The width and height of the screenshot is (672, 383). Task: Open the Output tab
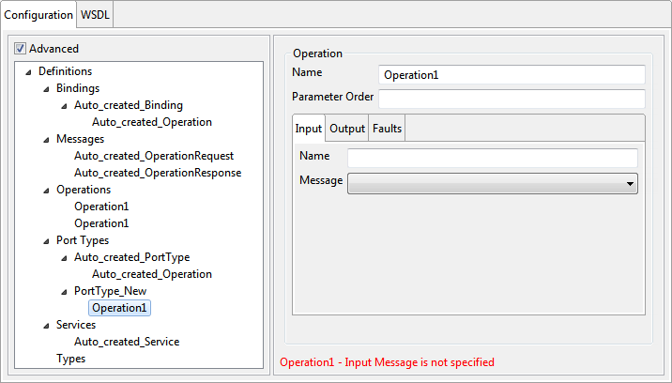[x=347, y=129]
